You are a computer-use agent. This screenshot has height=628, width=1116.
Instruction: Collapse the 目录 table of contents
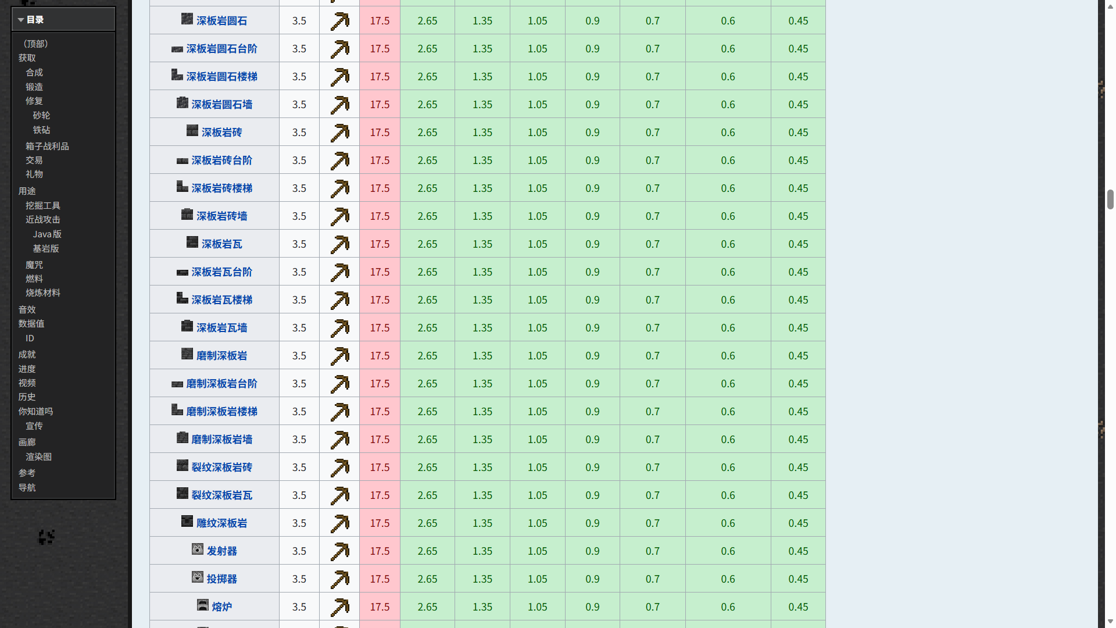21,20
